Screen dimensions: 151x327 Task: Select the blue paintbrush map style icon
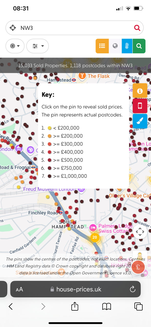coord(140,121)
